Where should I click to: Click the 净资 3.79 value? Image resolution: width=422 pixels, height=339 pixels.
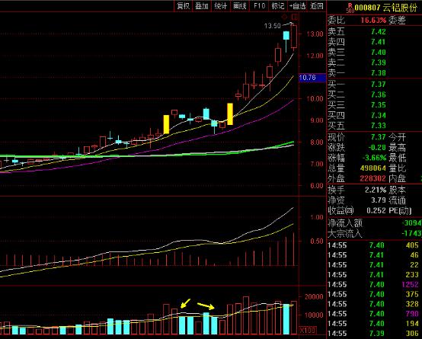379,200
